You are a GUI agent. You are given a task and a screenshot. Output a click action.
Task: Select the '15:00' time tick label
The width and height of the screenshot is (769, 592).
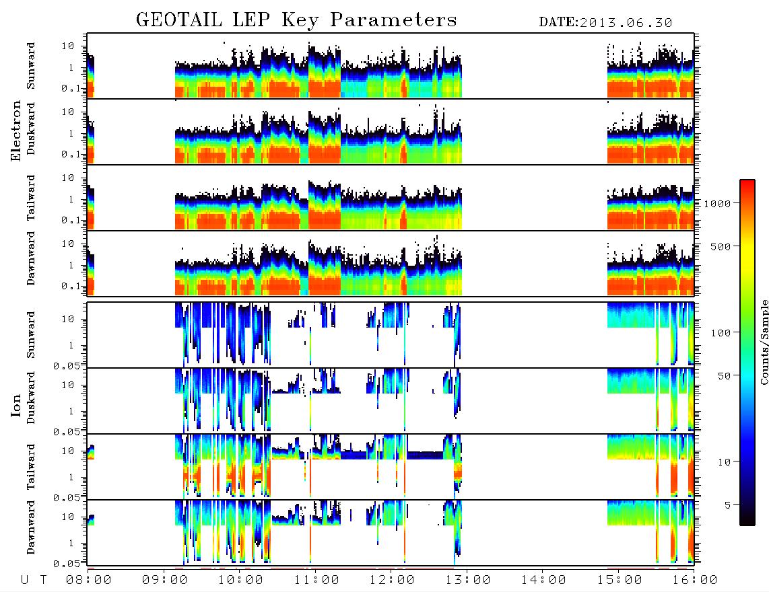click(x=620, y=580)
